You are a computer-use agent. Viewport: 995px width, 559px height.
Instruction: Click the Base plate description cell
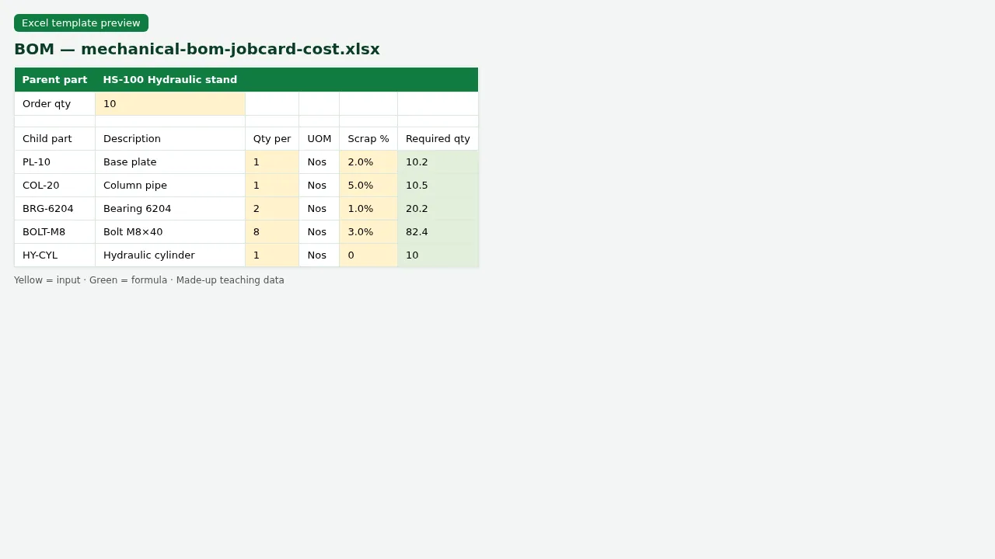[170, 162]
